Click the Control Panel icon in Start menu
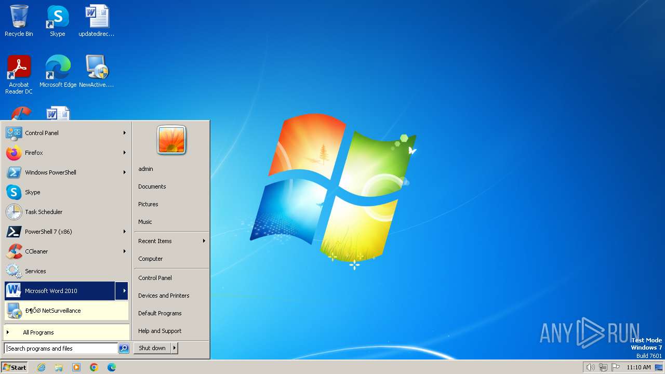 point(14,133)
